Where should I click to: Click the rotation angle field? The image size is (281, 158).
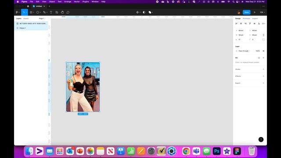point(241,39)
